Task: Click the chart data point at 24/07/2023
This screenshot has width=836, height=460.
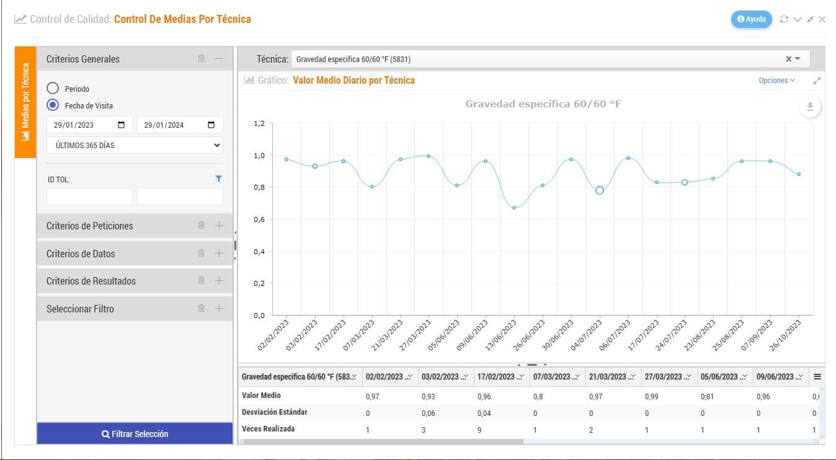Action: 685,182
